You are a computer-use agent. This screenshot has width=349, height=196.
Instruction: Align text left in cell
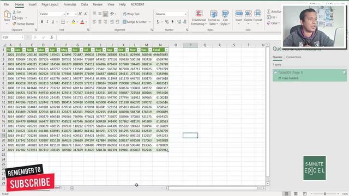pos(94,22)
